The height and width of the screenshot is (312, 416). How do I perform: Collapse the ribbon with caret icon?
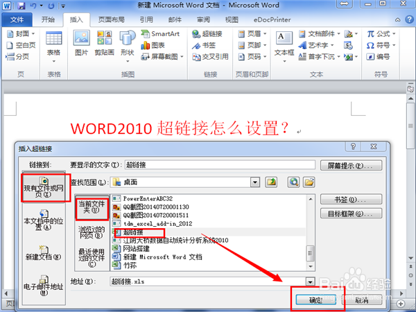click(398, 19)
